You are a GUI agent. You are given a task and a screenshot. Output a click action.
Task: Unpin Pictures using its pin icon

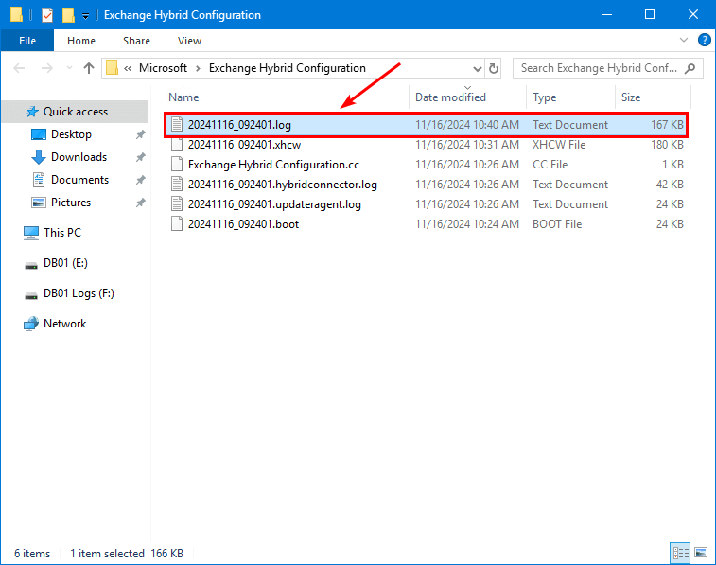(140, 203)
